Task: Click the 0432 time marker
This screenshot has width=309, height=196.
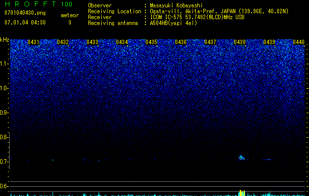Action: (x=63, y=42)
